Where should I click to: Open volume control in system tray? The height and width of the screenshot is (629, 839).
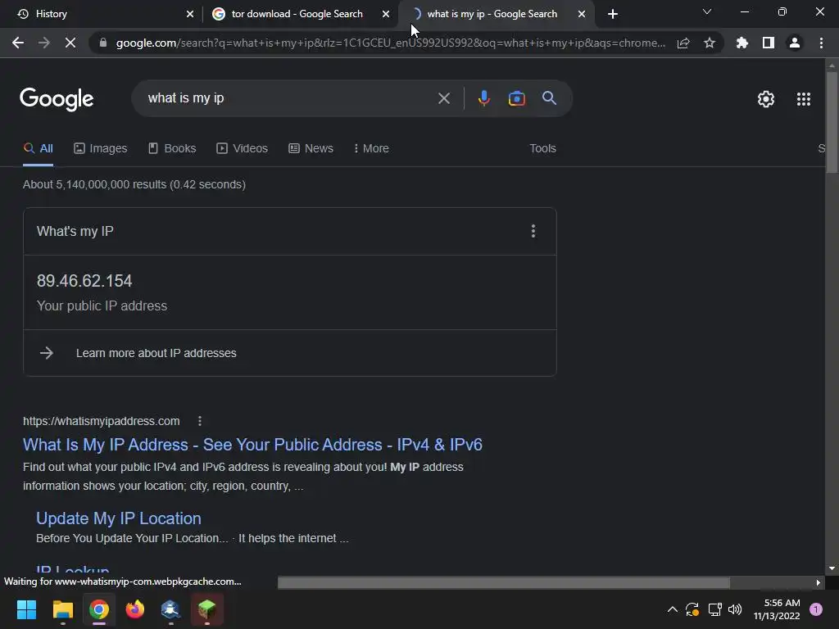tap(735, 609)
